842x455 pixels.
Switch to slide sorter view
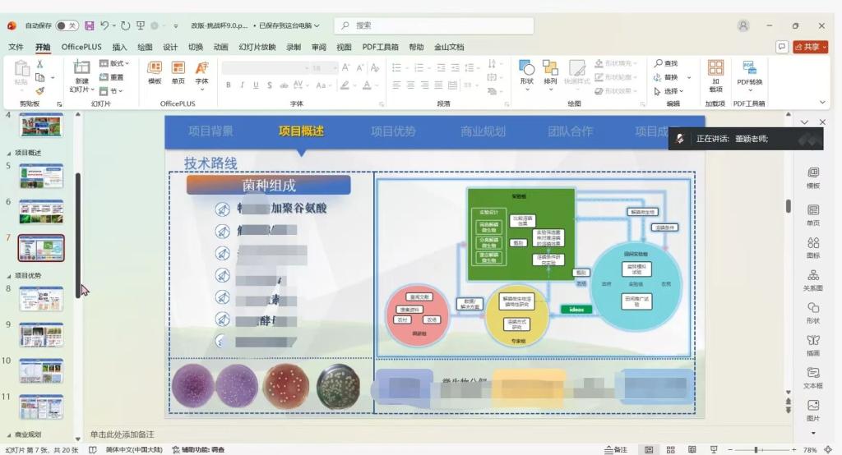click(x=671, y=449)
